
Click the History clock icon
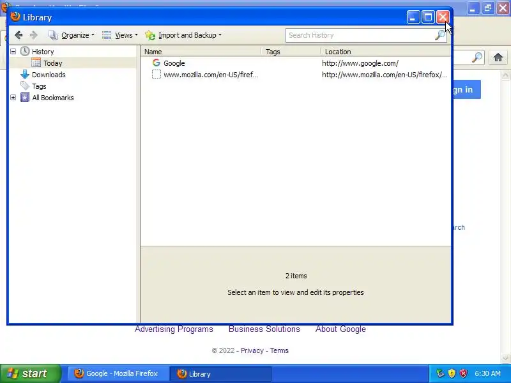coord(25,51)
